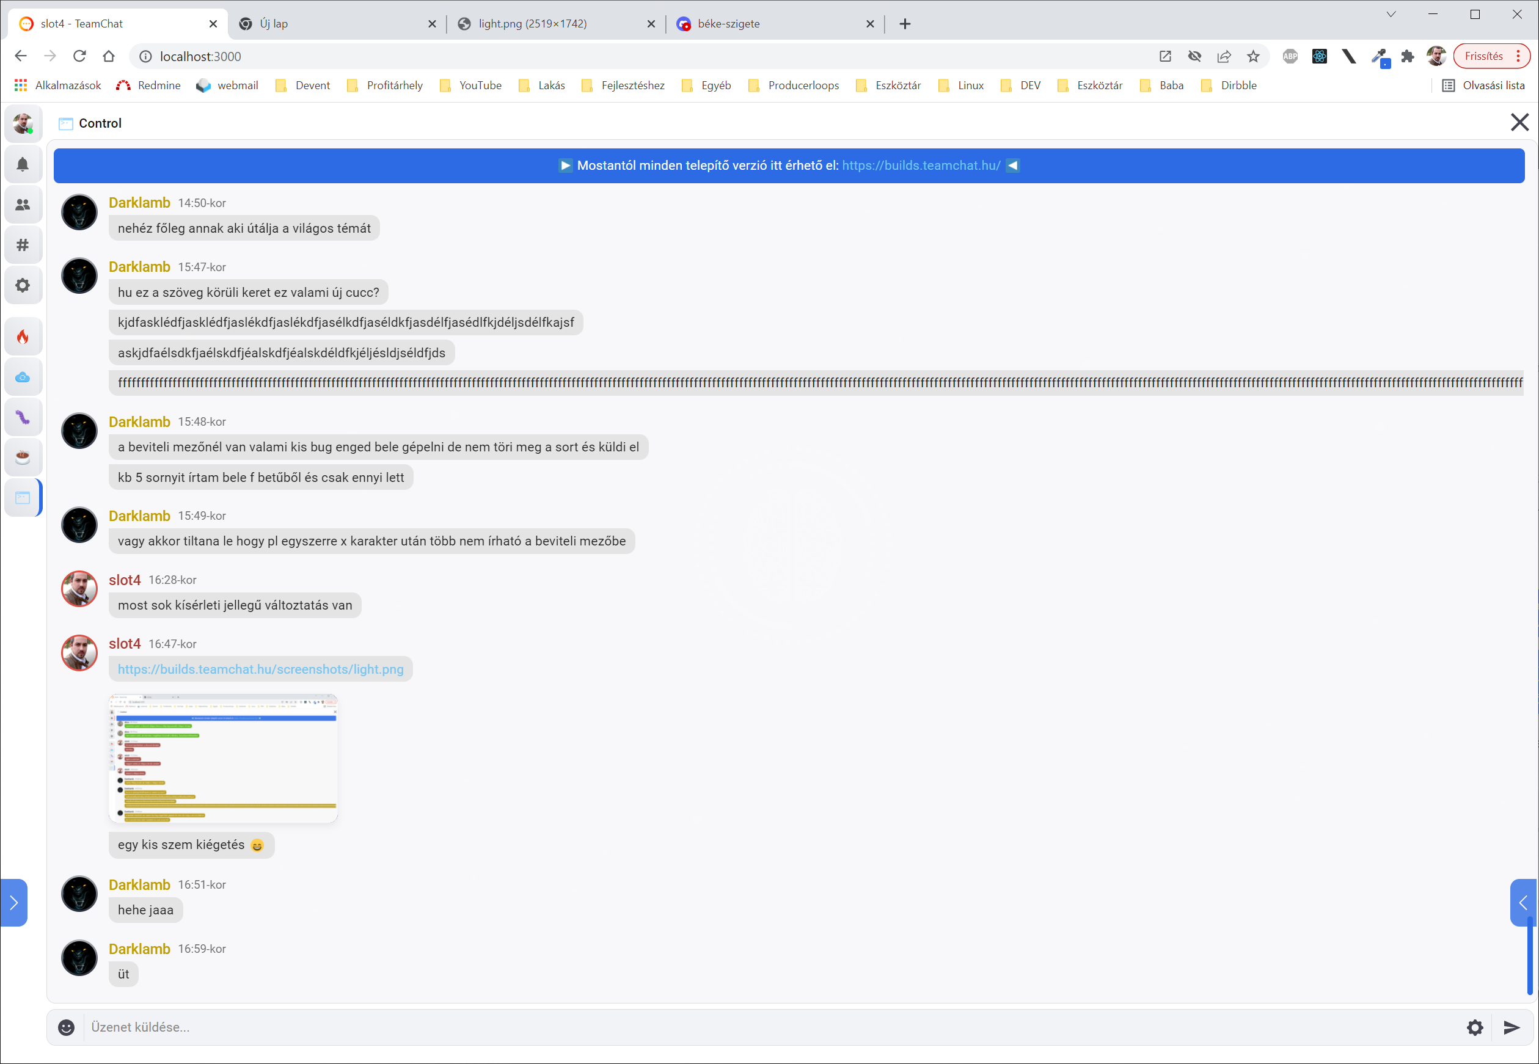Open the channels hashtag icon
The width and height of the screenshot is (1539, 1064).
[x=23, y=245]
